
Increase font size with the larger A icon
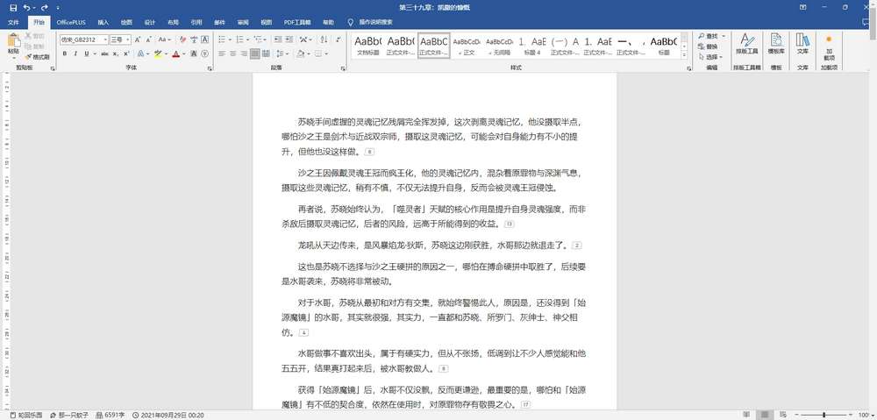(138, 39)
